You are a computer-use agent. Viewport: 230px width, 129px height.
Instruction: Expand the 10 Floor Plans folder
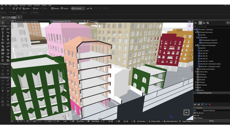tap(196, 72)
